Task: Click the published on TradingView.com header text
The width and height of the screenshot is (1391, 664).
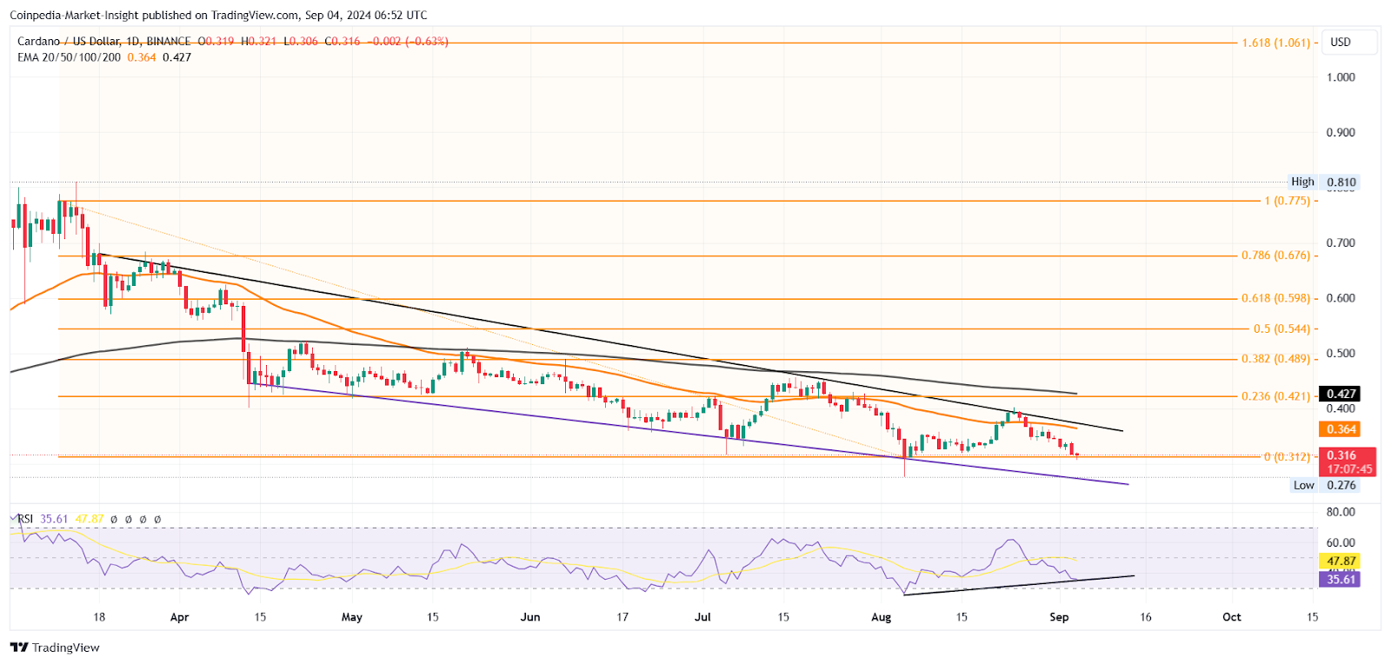Action: click(219, 16)
